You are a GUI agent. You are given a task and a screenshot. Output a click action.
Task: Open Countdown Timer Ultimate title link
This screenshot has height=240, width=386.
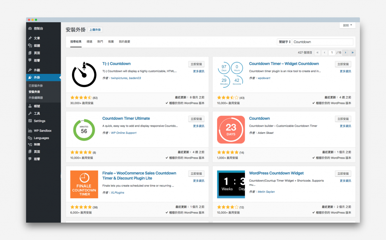click(126, 118)
